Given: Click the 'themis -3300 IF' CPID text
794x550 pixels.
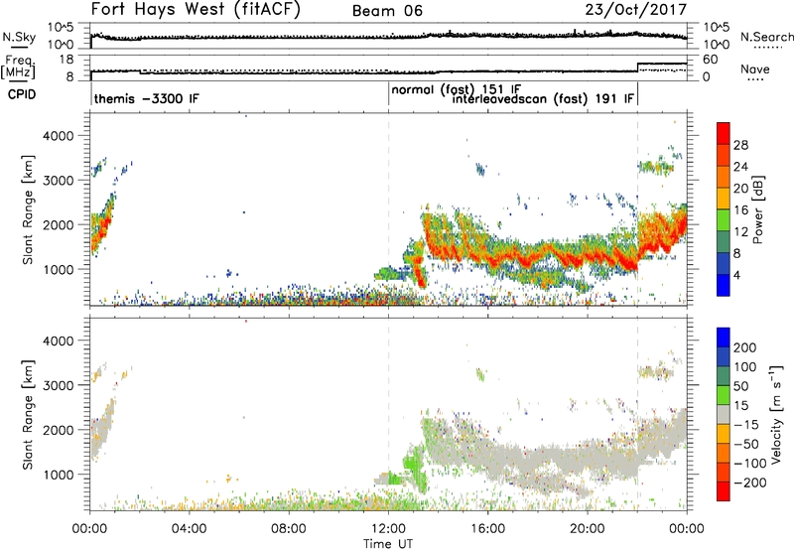Looking at the screenshot, I should [x=146, y=98].
